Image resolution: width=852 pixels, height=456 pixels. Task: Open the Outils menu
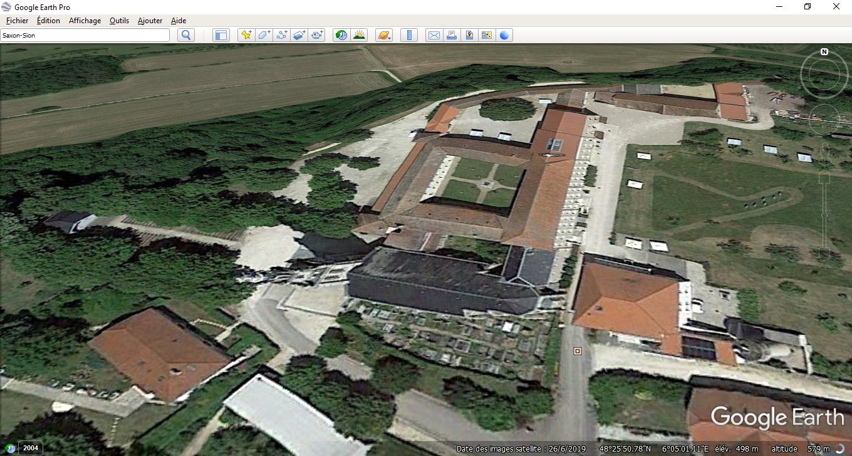[x=119, y=21]
